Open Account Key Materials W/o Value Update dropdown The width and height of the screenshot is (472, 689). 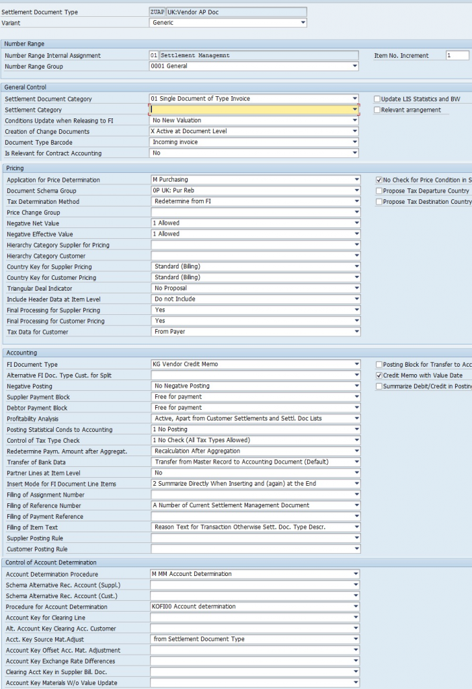255,682
